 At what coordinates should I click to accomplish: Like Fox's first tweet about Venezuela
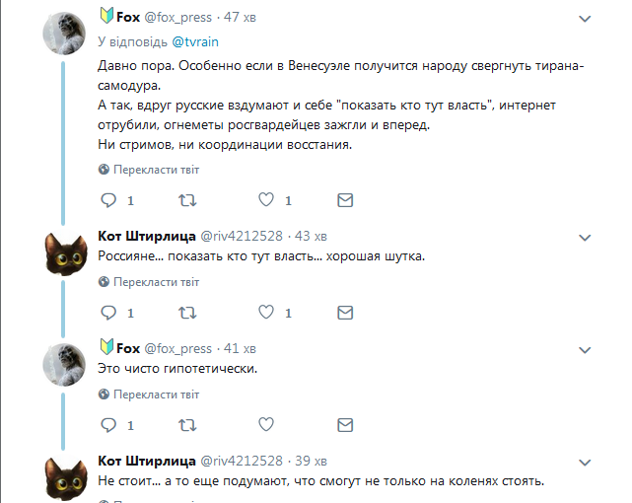click(x=265, y=200)
